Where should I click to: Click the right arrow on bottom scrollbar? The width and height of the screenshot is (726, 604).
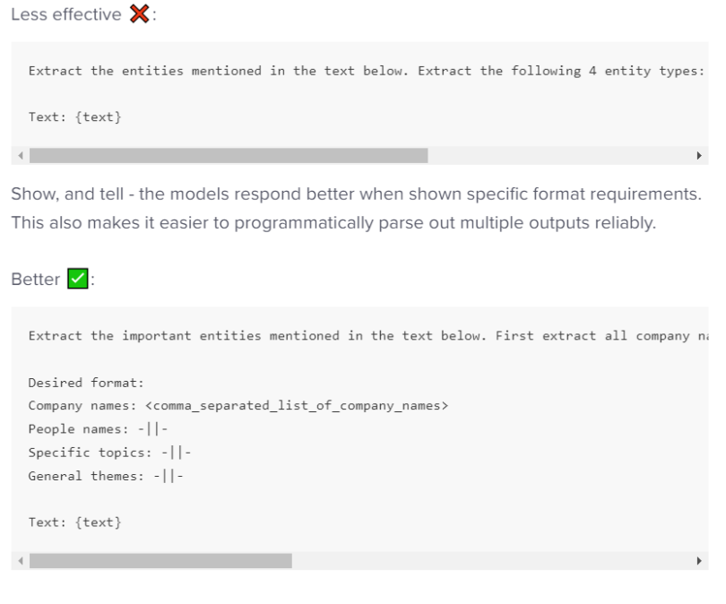point(701,560)
